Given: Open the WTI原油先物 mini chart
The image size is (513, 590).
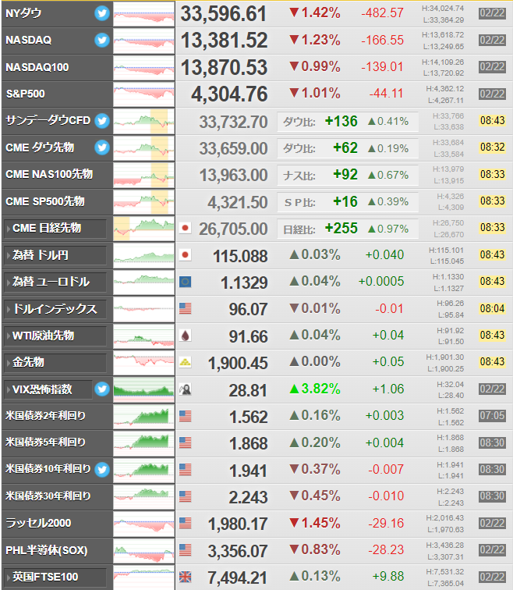Looking at the screenshot, I should pos(144,336).
